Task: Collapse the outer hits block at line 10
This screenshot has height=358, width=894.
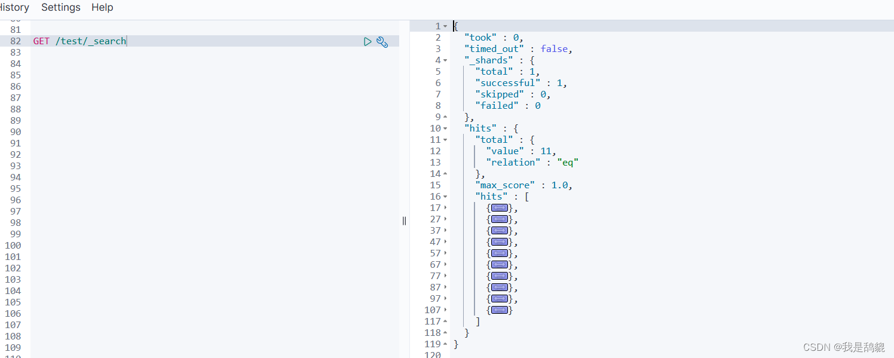Action: (445, 128)
